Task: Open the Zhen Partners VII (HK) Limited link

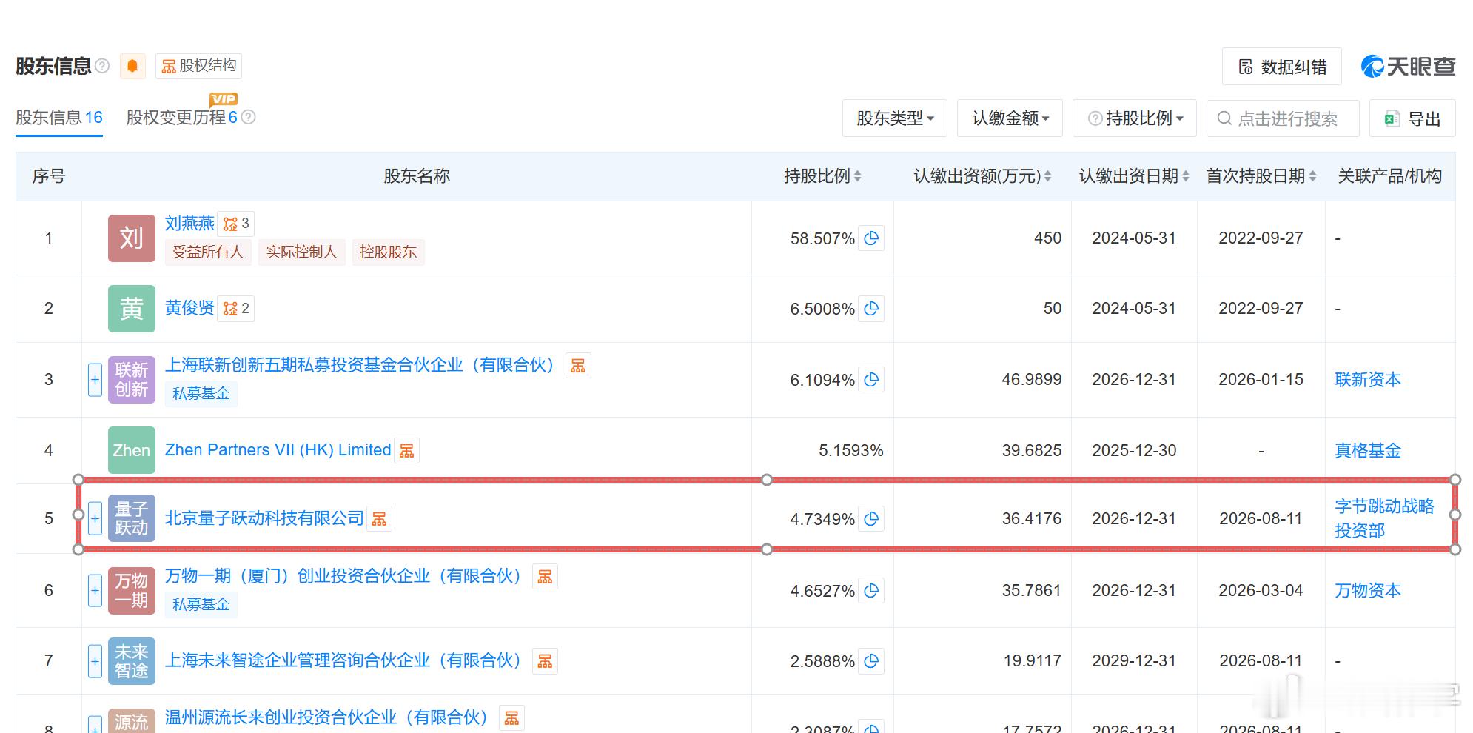Action: point(278,450)
